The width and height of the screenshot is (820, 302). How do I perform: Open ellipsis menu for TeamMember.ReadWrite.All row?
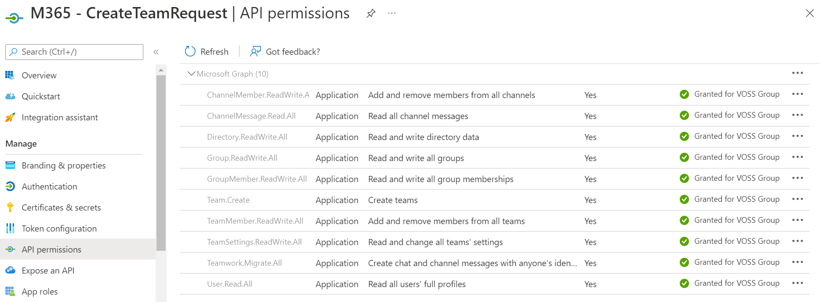pyautogui.click(x=798, y=220)
